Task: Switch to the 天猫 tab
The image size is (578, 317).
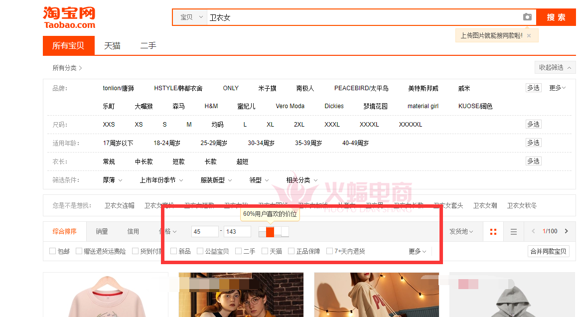Action: click(112, 45)
